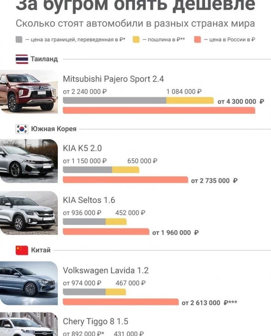The width and height of the screenshot is (271, 336).
Task: Click the Thailand flag icon
Action: click(22, 59)
